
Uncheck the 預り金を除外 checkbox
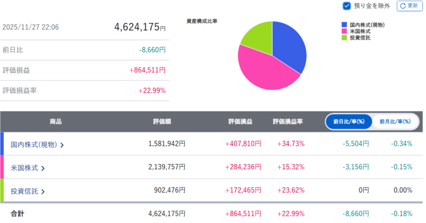click(x=347, y=6)
